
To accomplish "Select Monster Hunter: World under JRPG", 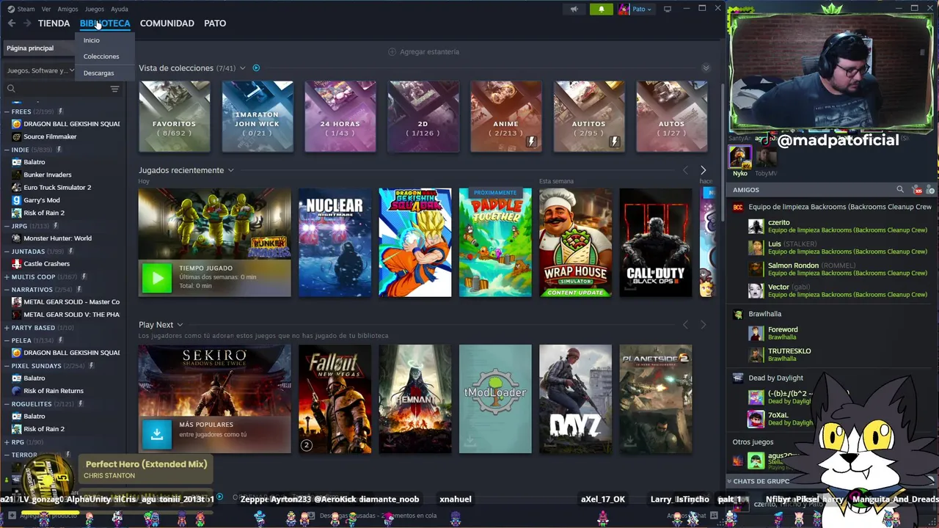I will pyautogui.click(x=57, y=238).
